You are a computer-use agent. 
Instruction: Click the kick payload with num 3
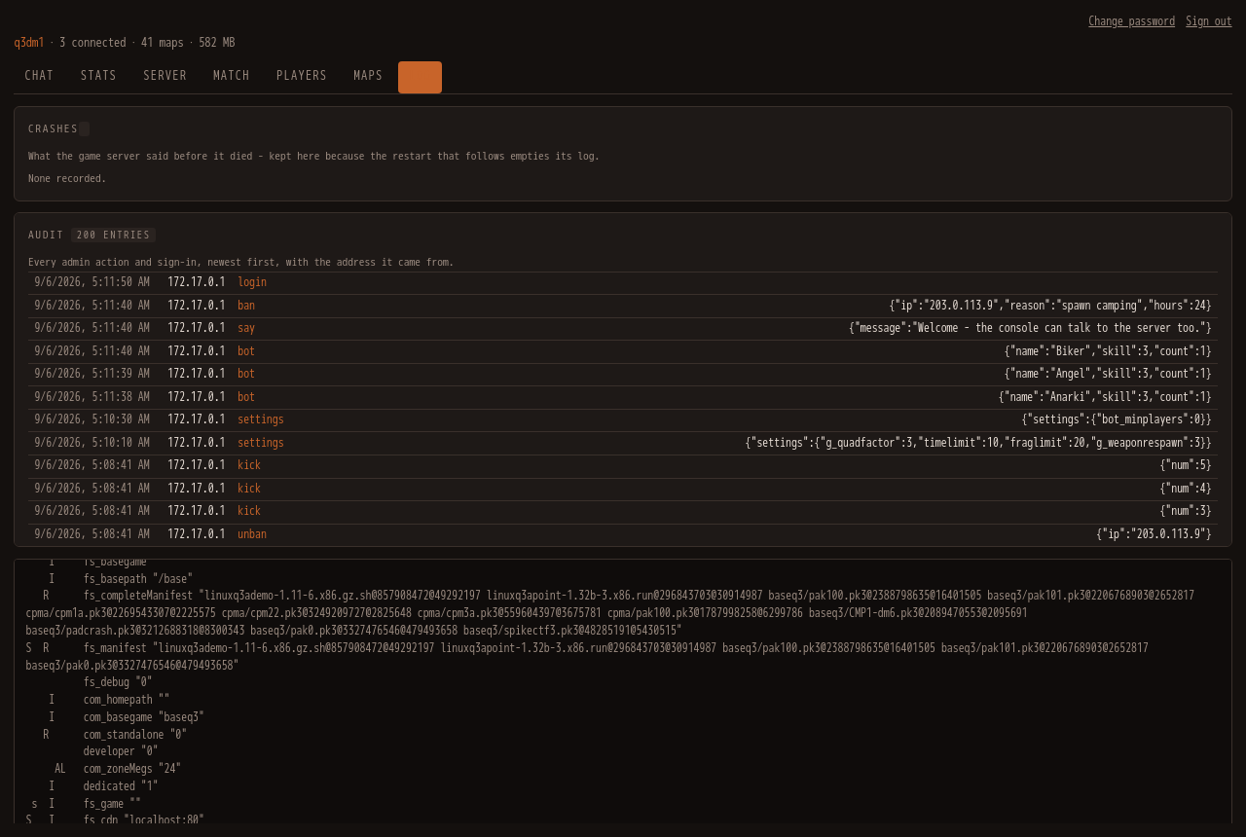pyautogui.click(x=1186, y=511)
